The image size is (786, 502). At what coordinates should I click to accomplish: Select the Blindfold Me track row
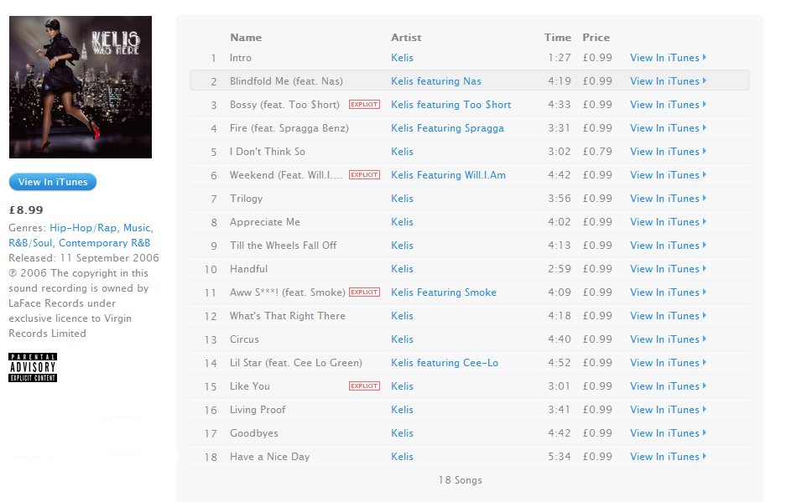tap(469, 80)
